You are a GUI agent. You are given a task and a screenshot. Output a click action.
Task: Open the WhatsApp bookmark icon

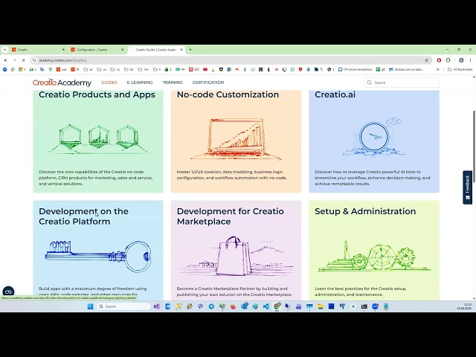pyautogui.click(x=292, y=69)
